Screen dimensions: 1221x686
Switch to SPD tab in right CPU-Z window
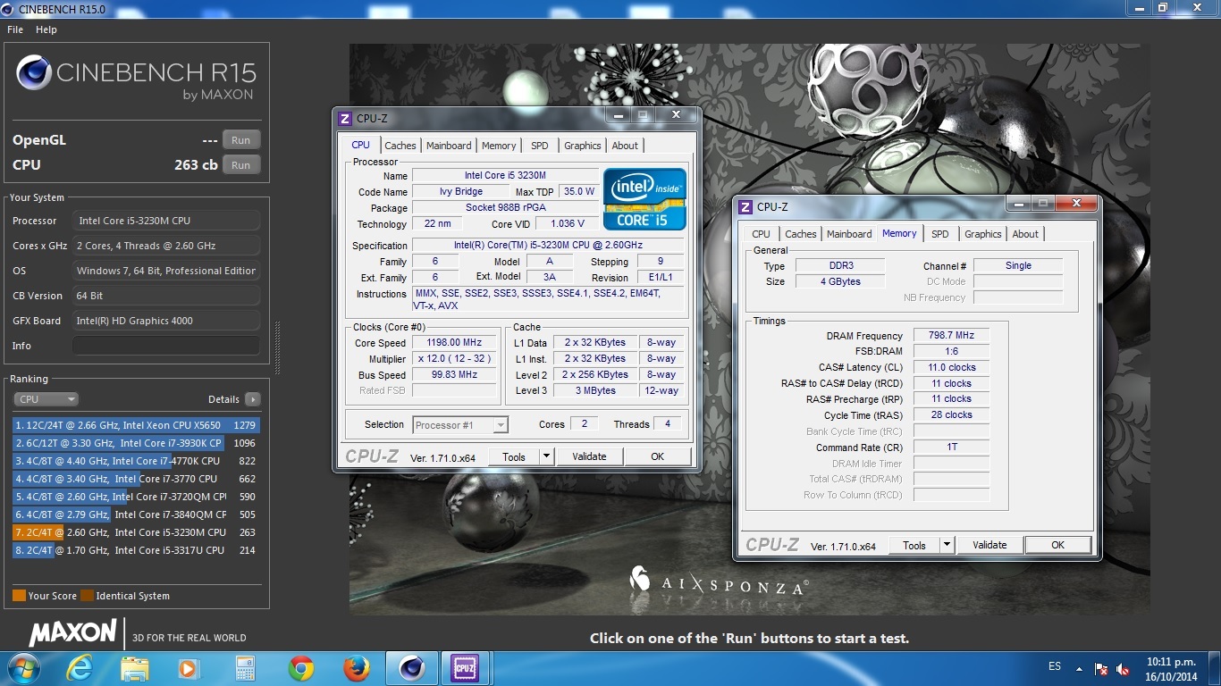click(x=940, y=234)
